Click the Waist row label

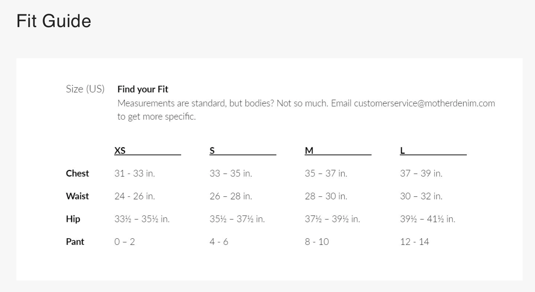click(x=77, y=196)
